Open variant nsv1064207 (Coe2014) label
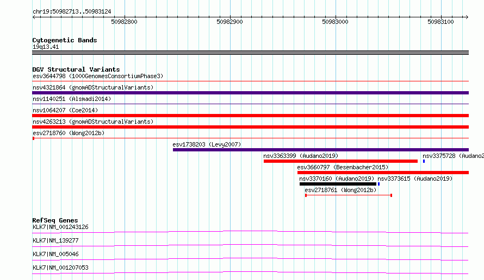This screenshot has height=280, width=484. [x=65, y=110]
